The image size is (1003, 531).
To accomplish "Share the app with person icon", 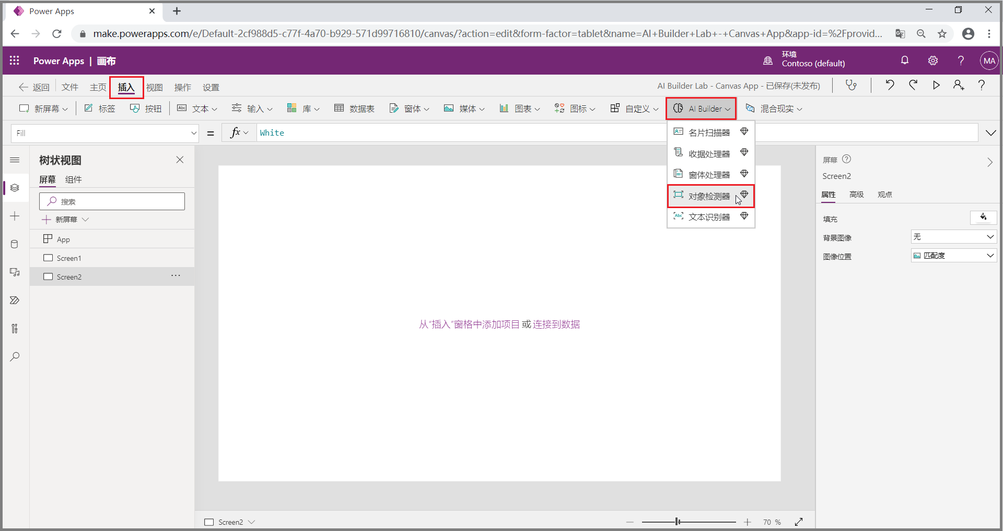I will coord(959,85).
